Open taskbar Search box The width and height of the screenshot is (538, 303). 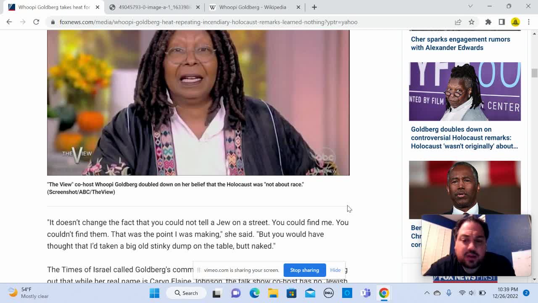[187, 293]
